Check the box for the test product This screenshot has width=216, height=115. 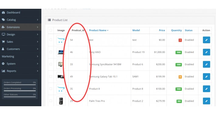click(x=51, y=40)
